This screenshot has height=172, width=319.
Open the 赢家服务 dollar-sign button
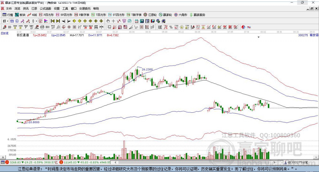point(197,15)
